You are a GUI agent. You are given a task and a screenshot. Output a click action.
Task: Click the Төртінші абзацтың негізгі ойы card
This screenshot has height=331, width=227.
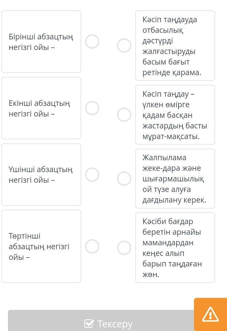tap(41, 246)
